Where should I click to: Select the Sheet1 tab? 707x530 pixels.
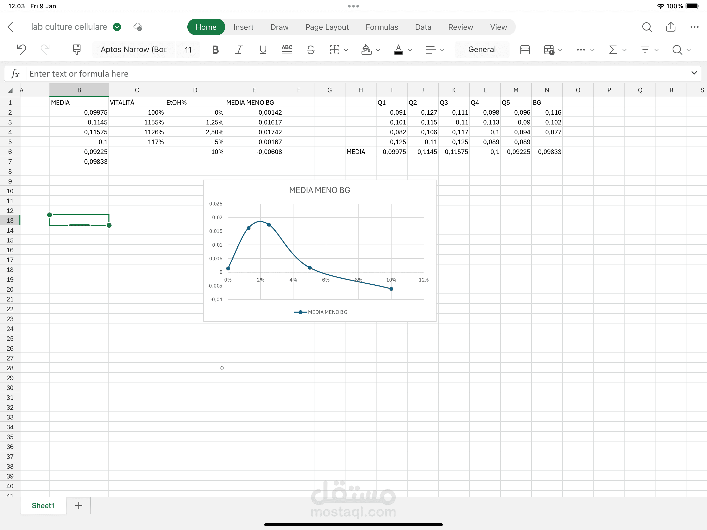point(43,505)
